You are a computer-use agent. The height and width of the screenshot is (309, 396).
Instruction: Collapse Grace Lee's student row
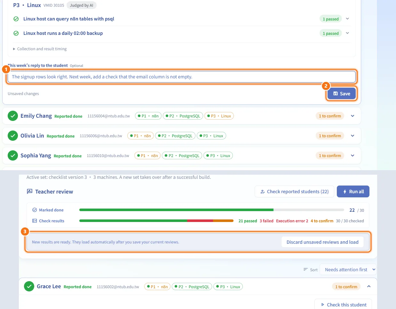tap(369, 286)
